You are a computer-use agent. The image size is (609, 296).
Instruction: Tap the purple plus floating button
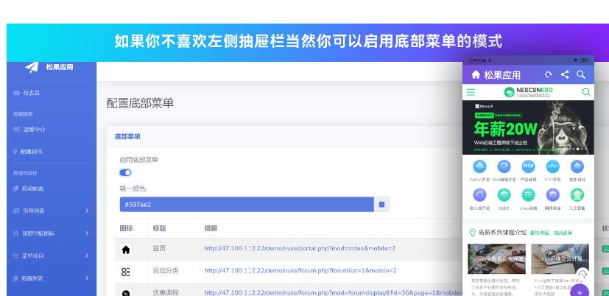coord(580,292)
